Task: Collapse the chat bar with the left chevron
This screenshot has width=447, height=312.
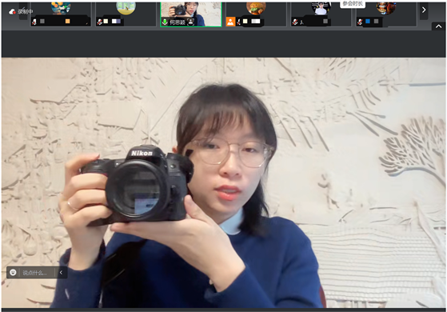Action: tap(61, 272)
